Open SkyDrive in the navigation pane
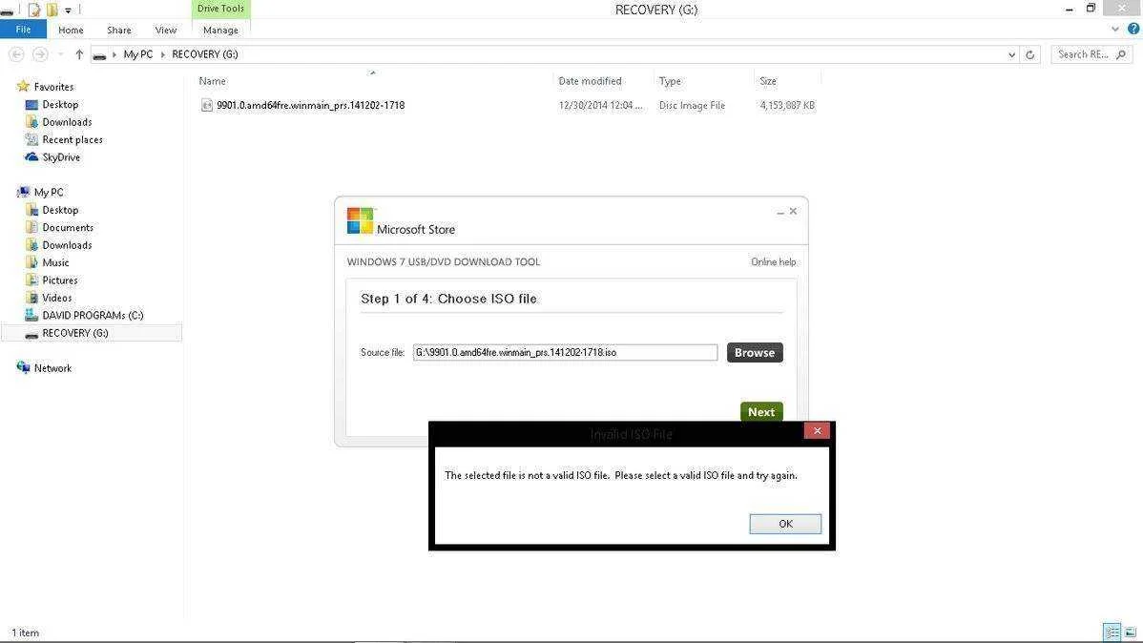Viewport: 1143px width, 643px height. point(61,156)
